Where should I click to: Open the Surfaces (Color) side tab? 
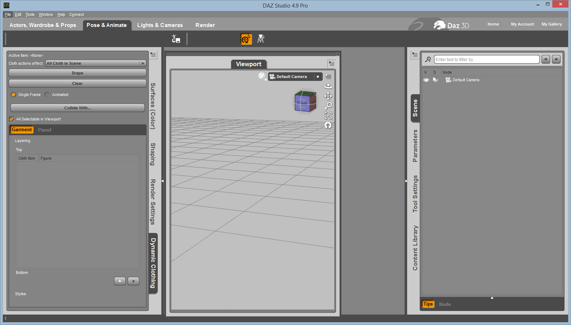[x=153, y=106]
